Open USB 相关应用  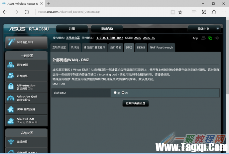(x=26, y=109)
